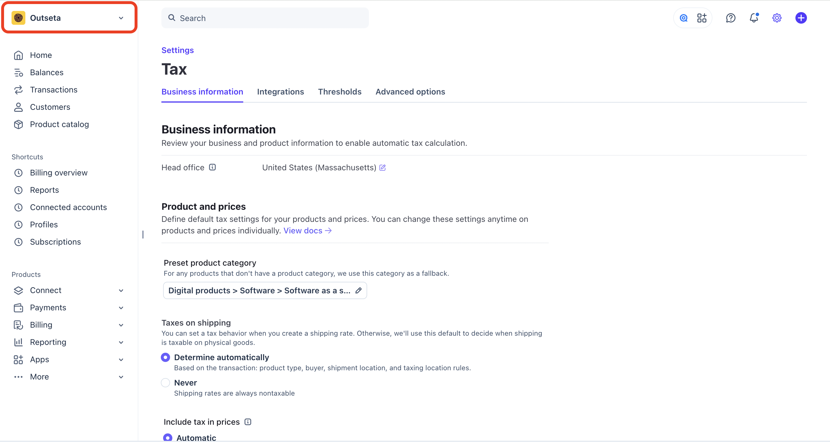This screenshot has height=442, width=830.
Task: Click the Search input field
Action: (x=265, y=18)
